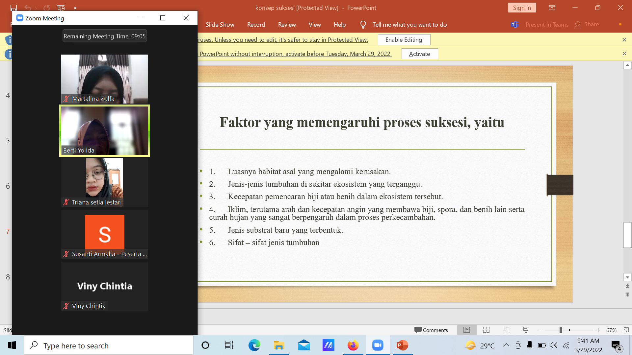The width and height of the screenshot is (632, 355).
Task: Toggle Comments pane in status bar
Action: coord(431,330)
